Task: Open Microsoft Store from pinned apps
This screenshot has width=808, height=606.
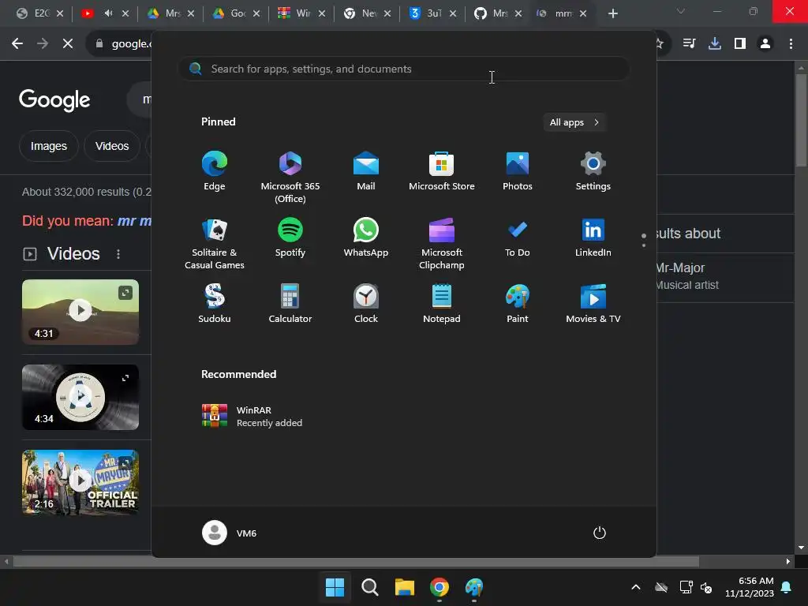Action: [442, 171]
